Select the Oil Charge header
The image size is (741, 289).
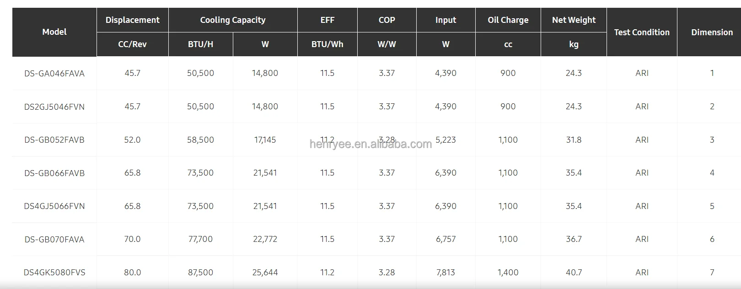(508, 20)
